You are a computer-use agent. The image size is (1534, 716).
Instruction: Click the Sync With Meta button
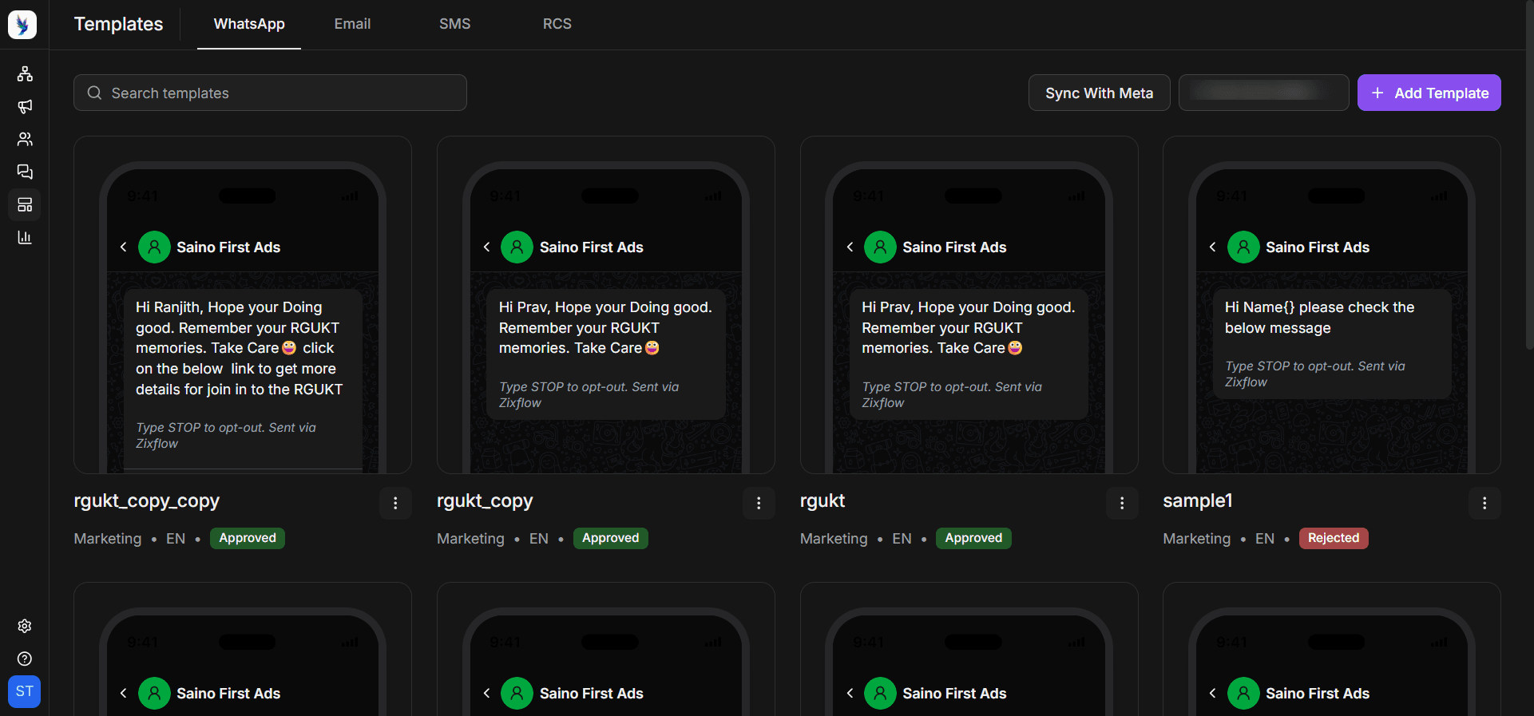[x=1099, y=93]
